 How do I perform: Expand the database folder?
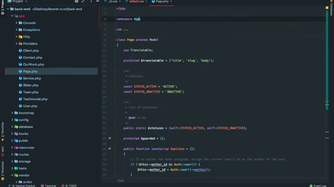[x=12, y=127]
